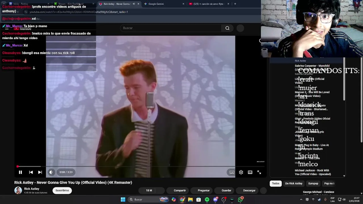This screenshot has height=204, width=363.
Task: Click the YouTube search magnifier button
Action: 227,28
